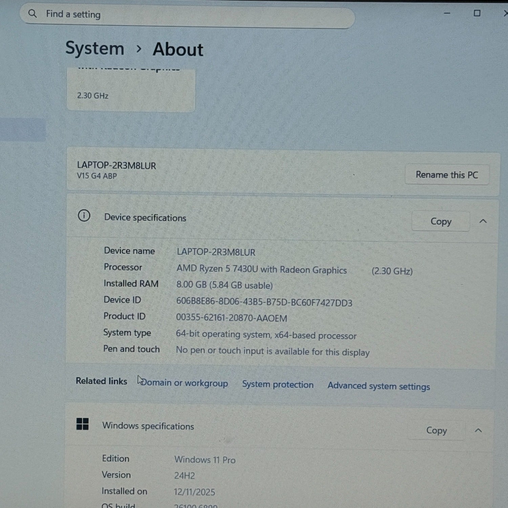The width and height of the screenshot is (508, 508).
Task: Maximize the Settings window
Action: (477, 13)
